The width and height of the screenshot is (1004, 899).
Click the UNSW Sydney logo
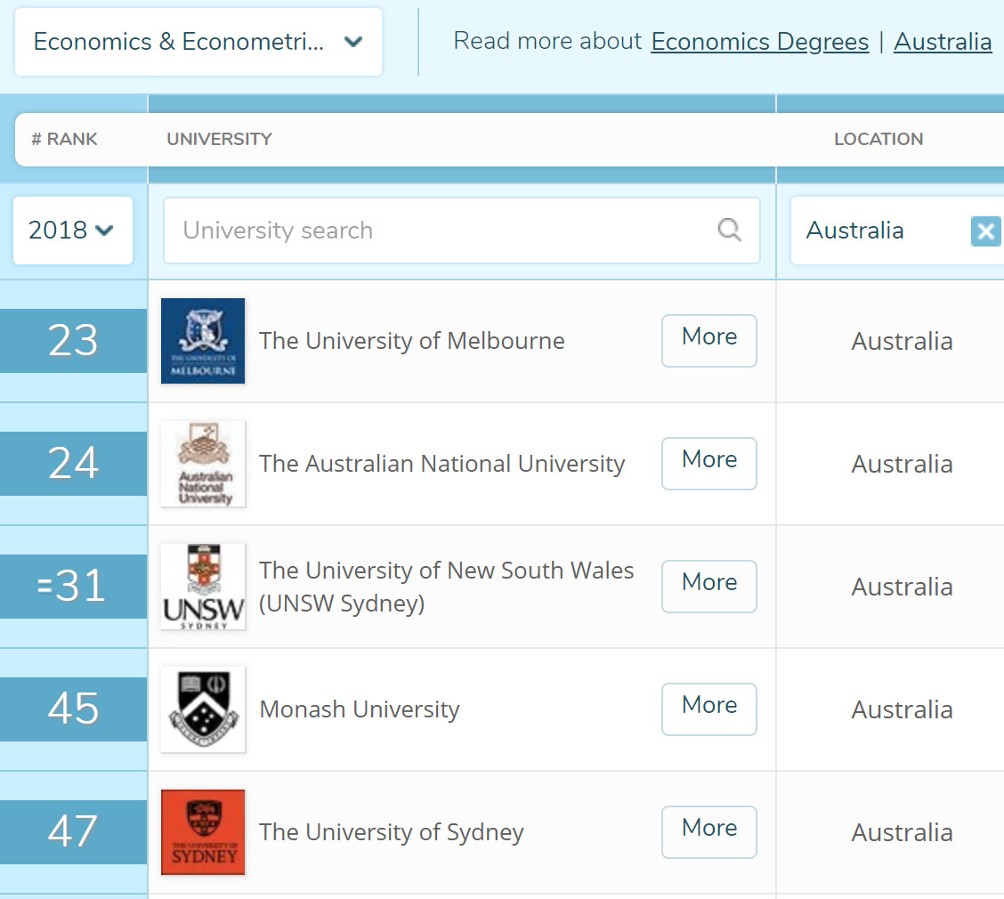(203, 587)
